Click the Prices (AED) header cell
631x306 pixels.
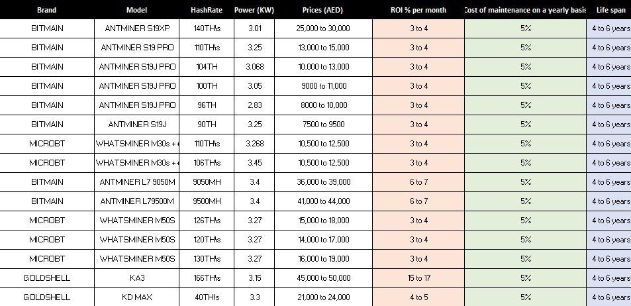[322, 10]
